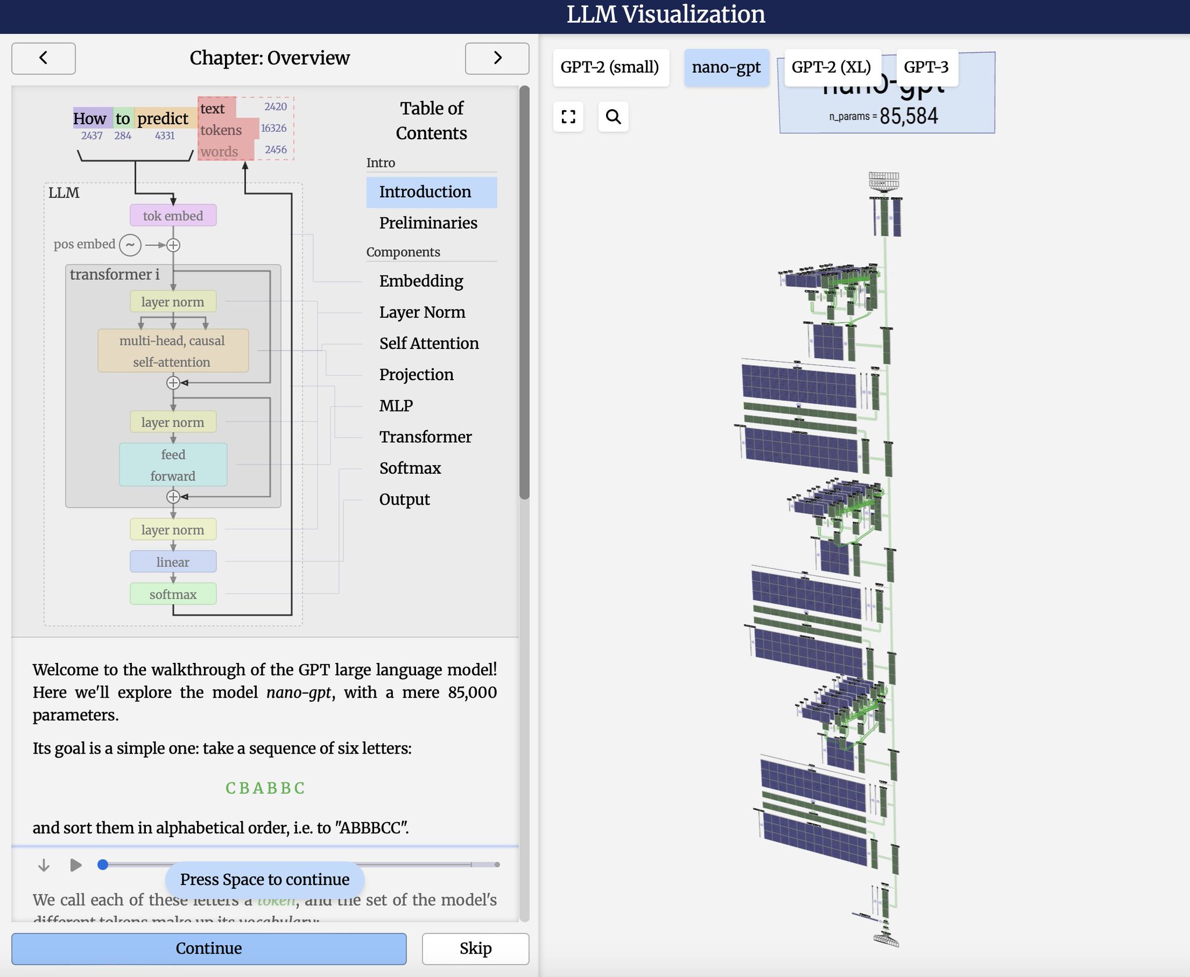Click the Continue button
The width and height of the screenshot is (1190, 977).
point(209,949)
